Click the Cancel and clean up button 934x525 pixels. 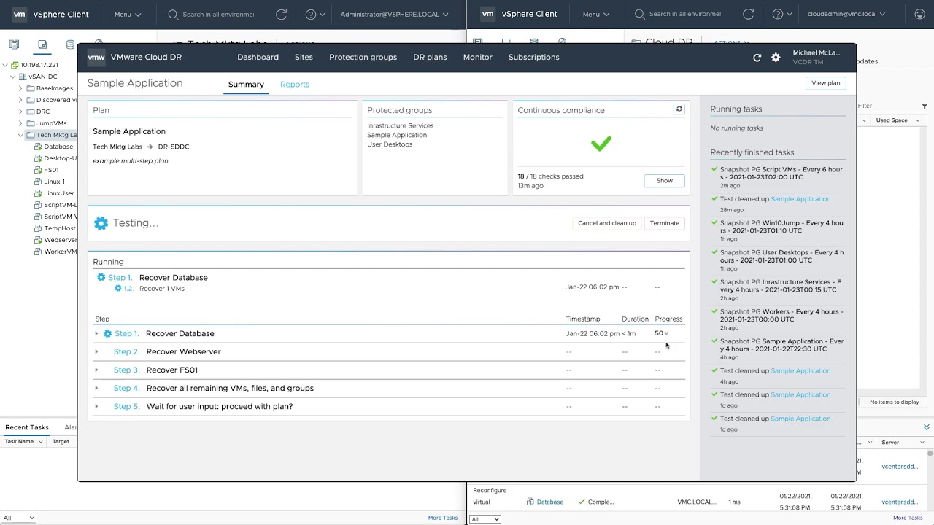pos(606,223)
